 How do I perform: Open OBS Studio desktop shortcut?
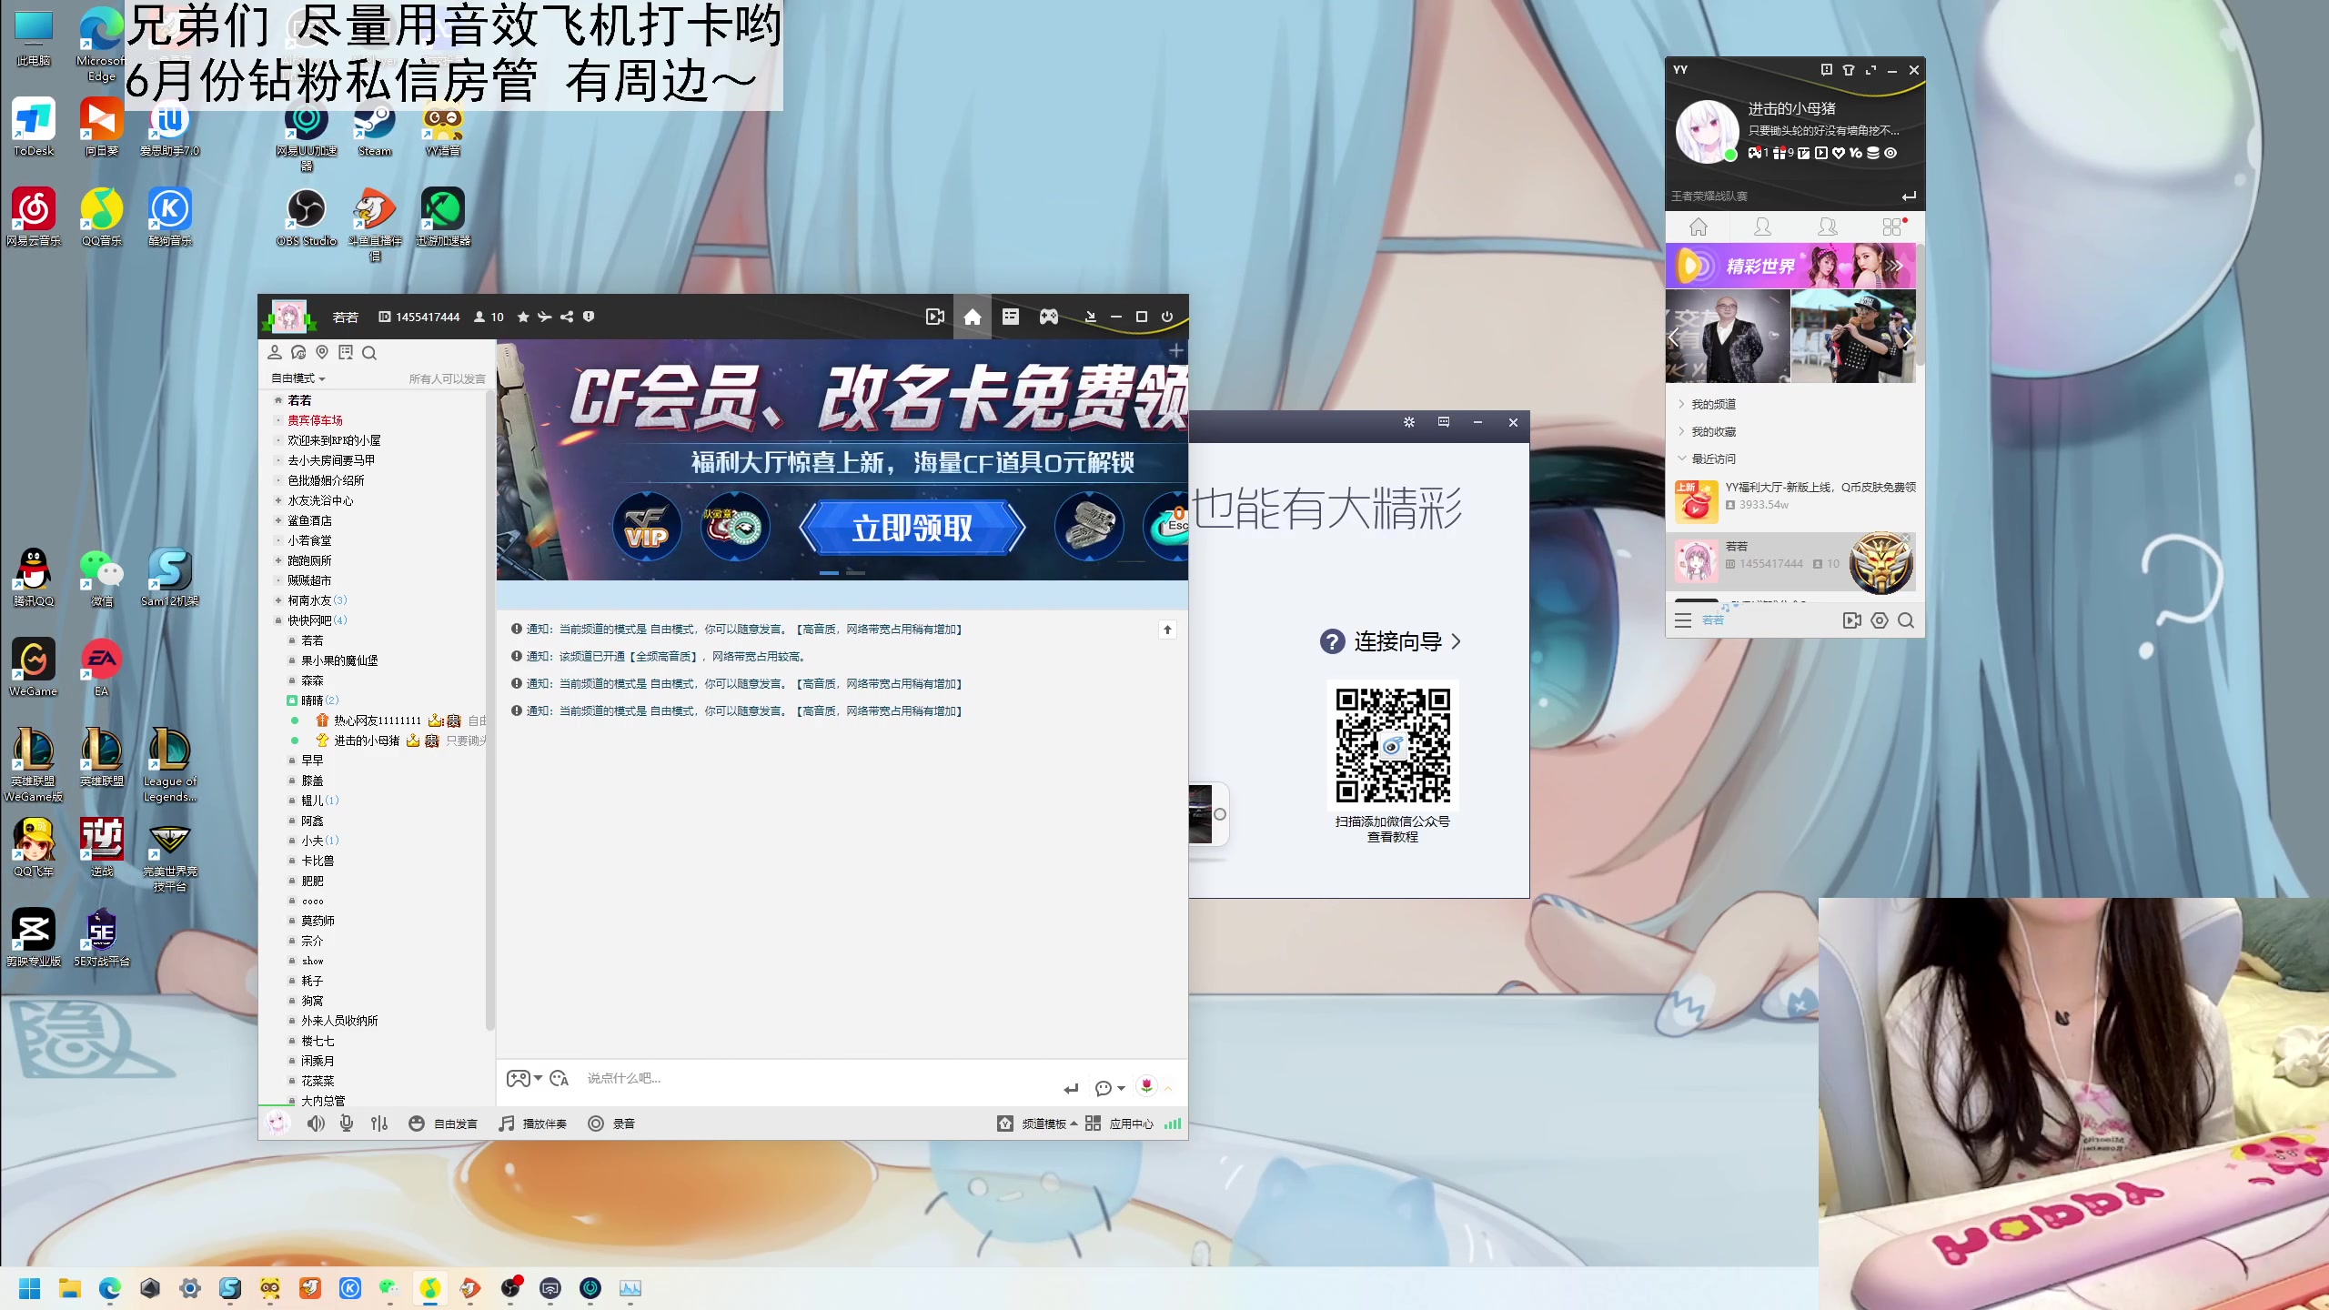point(307,218)
